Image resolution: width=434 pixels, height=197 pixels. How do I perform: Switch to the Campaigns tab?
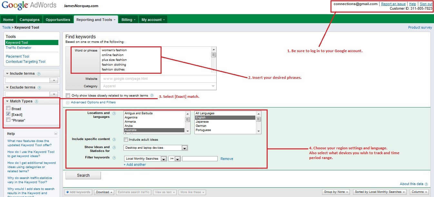coord(30,20)
